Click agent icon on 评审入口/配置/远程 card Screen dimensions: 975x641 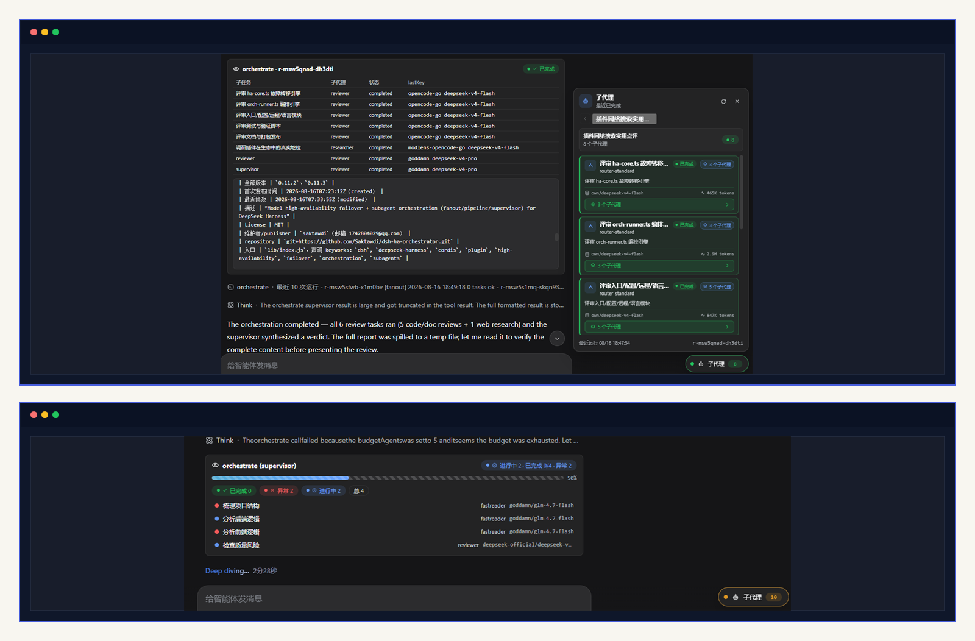(590, 288)
